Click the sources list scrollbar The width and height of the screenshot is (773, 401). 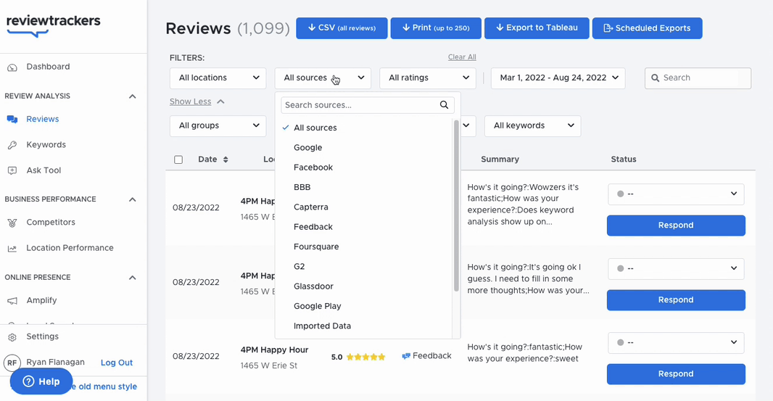(x=456, y=204)
